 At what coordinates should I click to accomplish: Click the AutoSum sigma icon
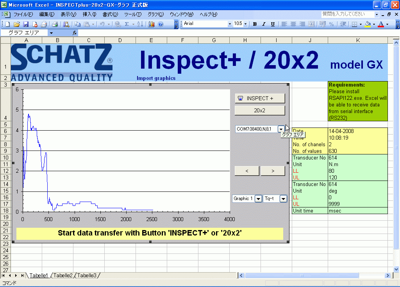pyautogui.click(x=127, y=24)
